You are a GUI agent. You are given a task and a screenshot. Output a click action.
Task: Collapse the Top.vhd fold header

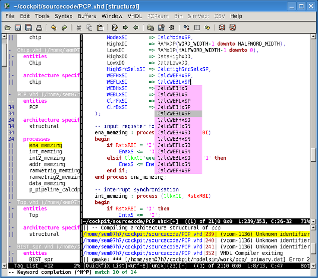11,202
